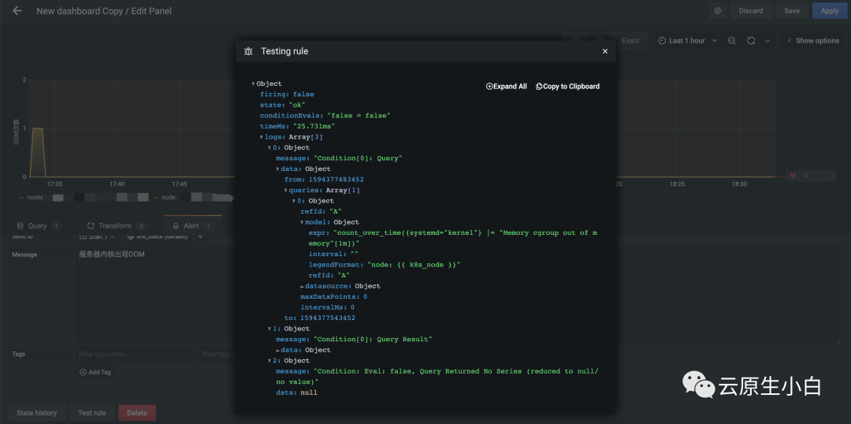Select Exact display mode
Image resolution: width=851 pixels, height=424 pixels.
tap(630, 41)
